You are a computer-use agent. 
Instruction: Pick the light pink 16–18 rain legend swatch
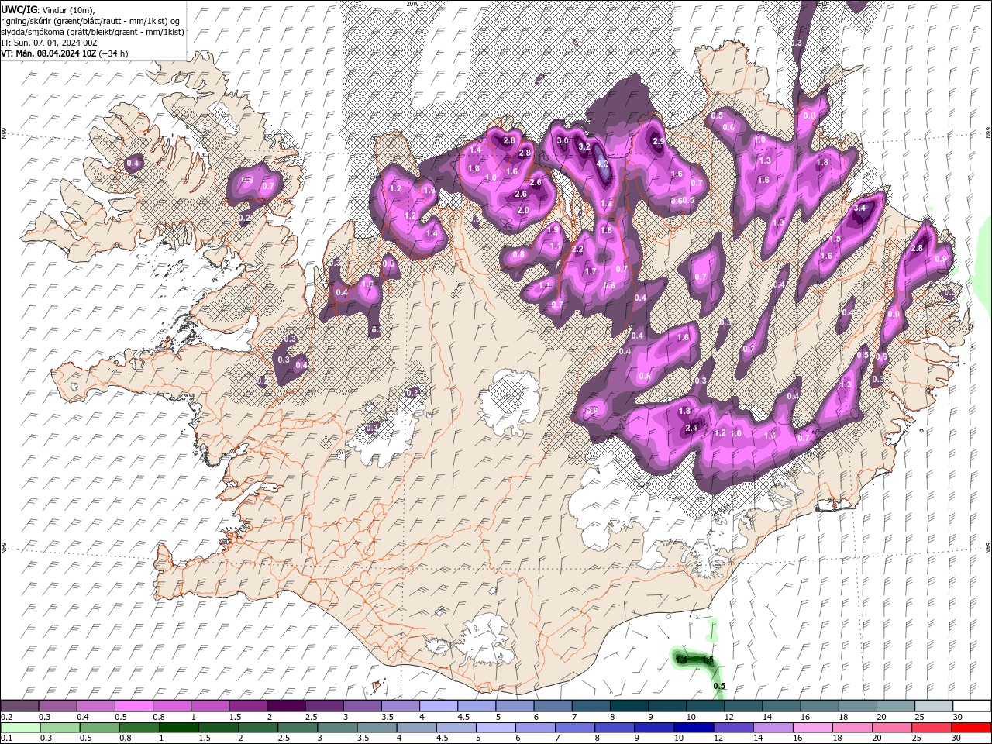[x=813, y=728]
